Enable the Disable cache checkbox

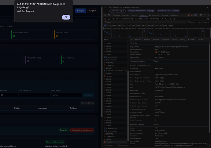coord(136,19)
